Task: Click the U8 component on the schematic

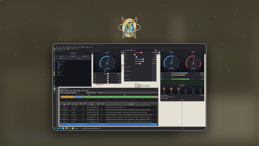Action: [137, 86]
